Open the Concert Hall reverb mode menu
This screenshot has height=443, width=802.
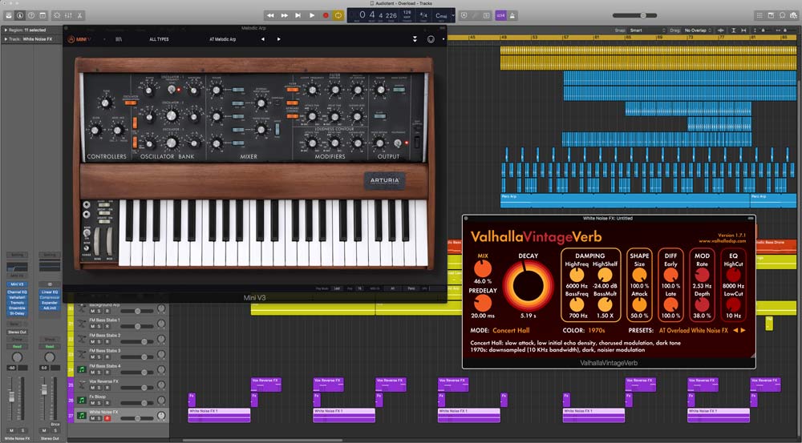514,330
